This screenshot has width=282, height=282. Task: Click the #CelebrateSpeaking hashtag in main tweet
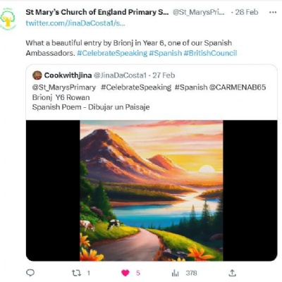[112, 53]
